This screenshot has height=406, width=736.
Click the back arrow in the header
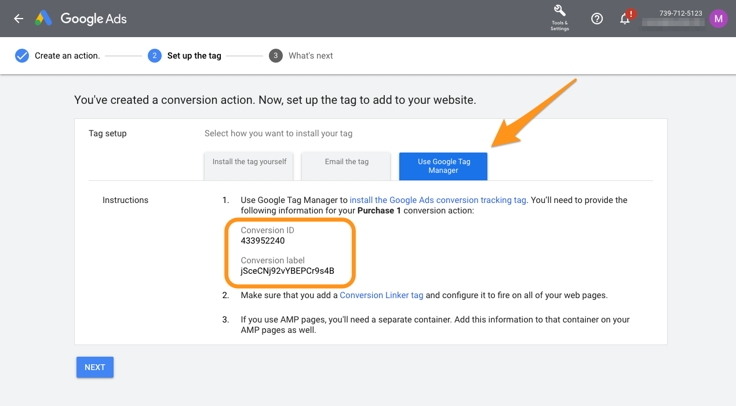pos(19,19)
